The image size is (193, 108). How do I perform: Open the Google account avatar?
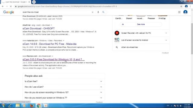pyautogui.click(x=185, y=12)
